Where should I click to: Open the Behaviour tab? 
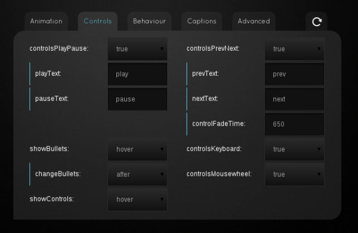[149, 22]
